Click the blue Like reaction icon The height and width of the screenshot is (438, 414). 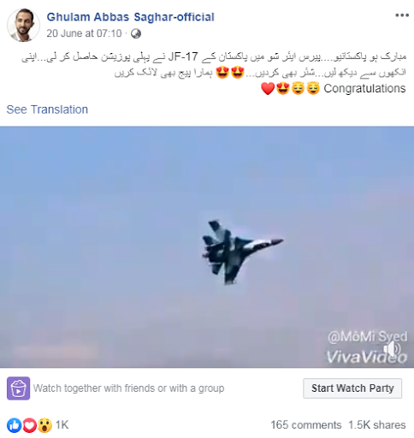(14, 425)
